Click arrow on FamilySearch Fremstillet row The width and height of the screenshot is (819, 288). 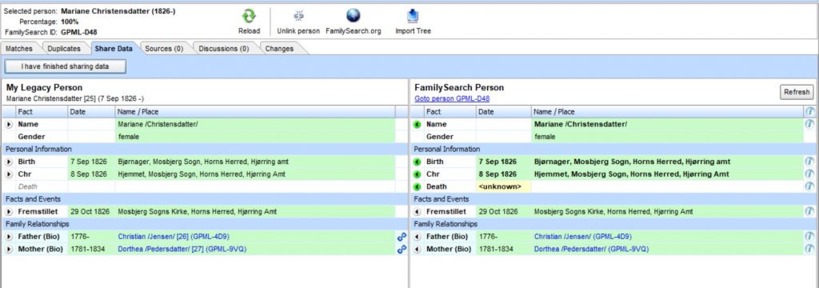pyautogui.click(x=417, y=212)
